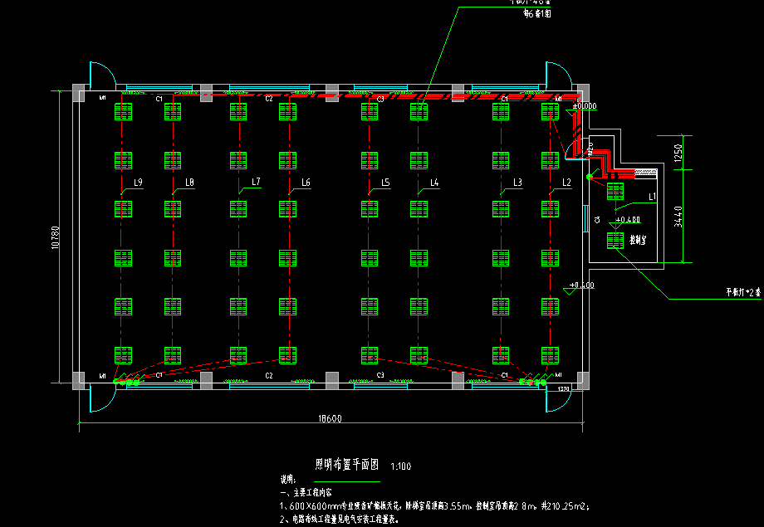Click the 每6套1组 annotation text
The height and width of the screenshot is (527, 764).
[x=537, y=13]
